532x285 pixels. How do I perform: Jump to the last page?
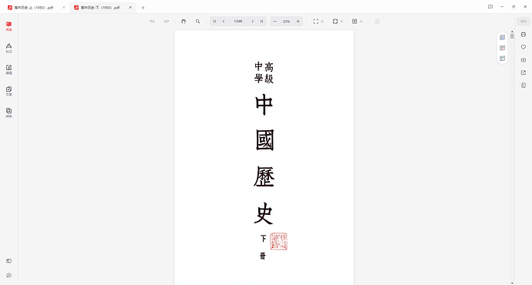(261, 22)
